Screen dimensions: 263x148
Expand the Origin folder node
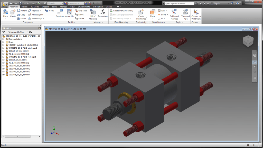3,42
